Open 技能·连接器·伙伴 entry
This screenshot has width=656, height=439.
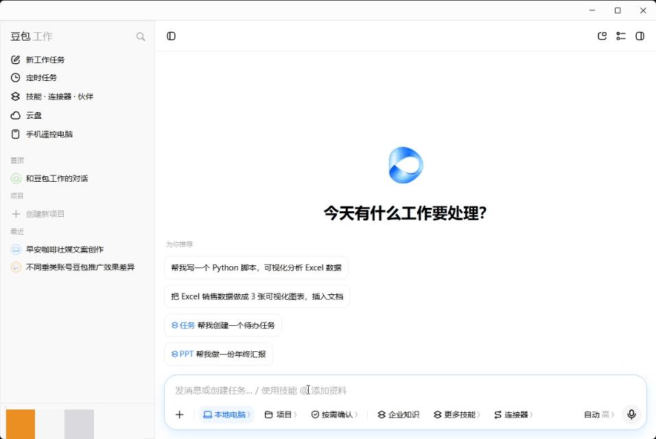click(60, 97)
